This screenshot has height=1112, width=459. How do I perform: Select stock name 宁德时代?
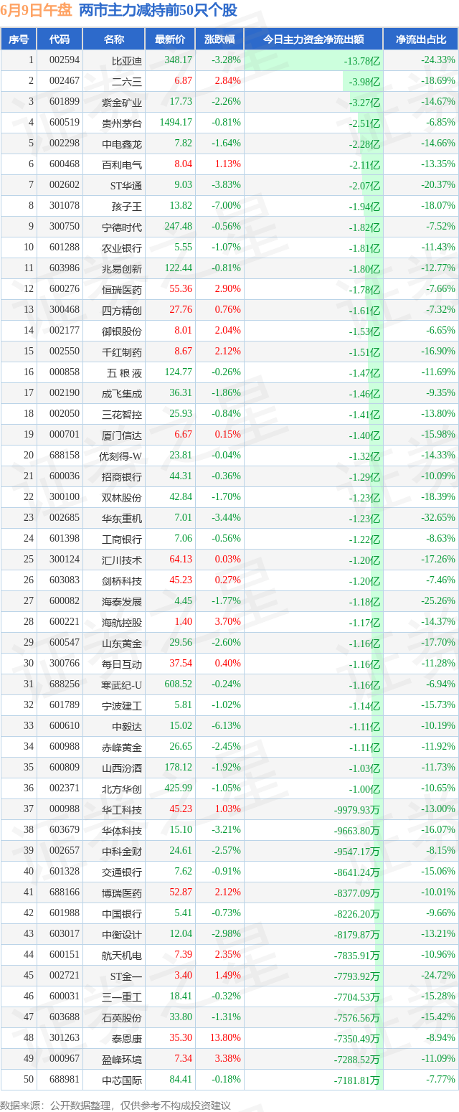122,227
